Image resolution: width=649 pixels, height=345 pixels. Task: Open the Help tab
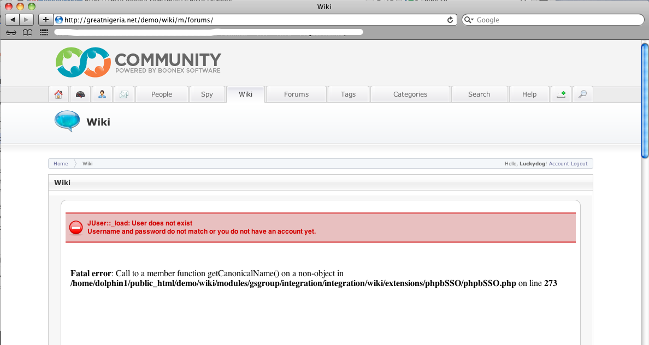point(529,94)
